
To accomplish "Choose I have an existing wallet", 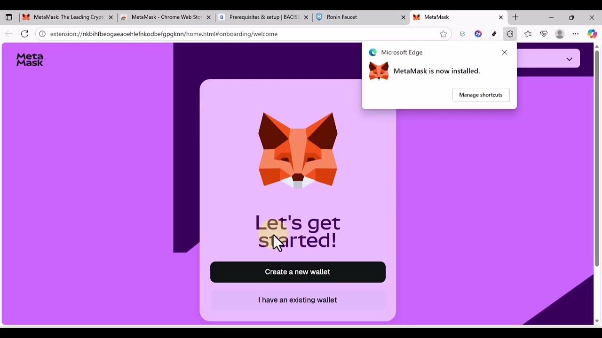I will coord(298,300).
